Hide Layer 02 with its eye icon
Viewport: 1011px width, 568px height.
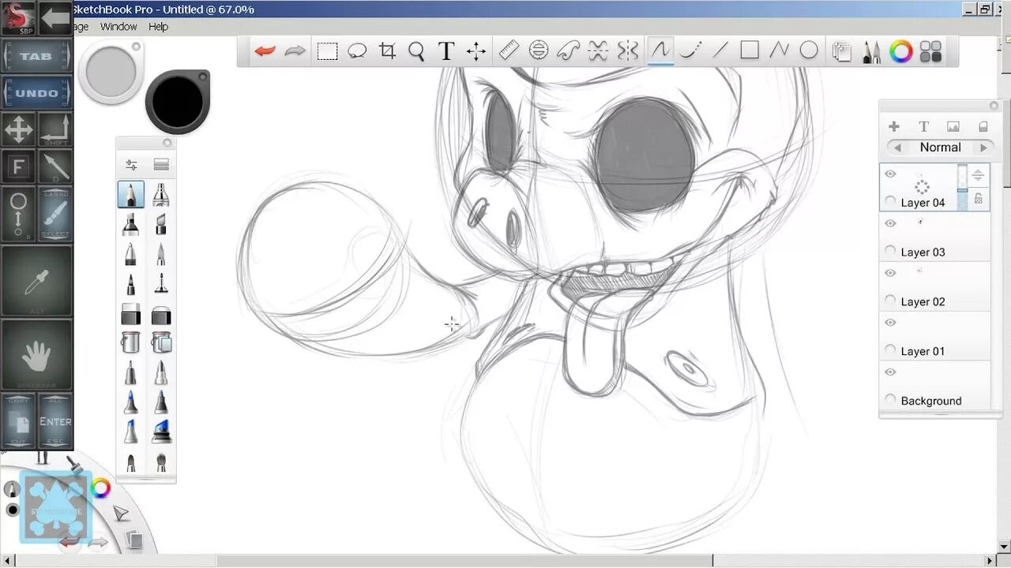(x=891, y=273)
